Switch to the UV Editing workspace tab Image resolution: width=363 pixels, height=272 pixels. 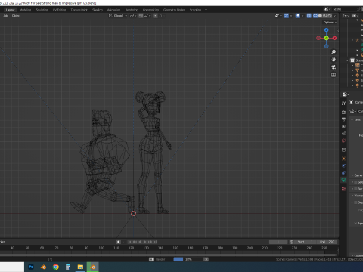(x=59, y=10)
